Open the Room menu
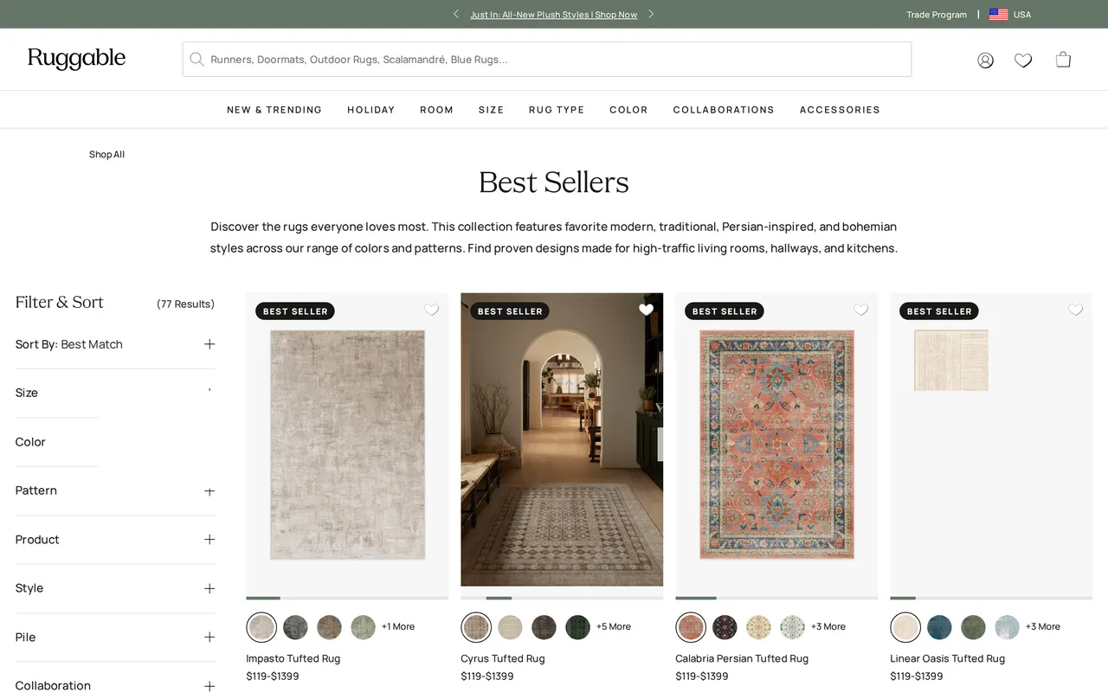The height and width of the screenshot is (692, 1108). click(436, 110)
